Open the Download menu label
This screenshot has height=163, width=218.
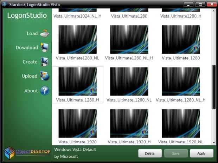click(27, 47)
